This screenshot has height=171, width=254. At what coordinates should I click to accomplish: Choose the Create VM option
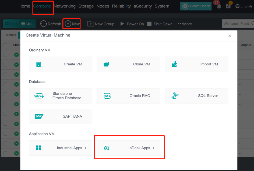(x=61, y=64)
